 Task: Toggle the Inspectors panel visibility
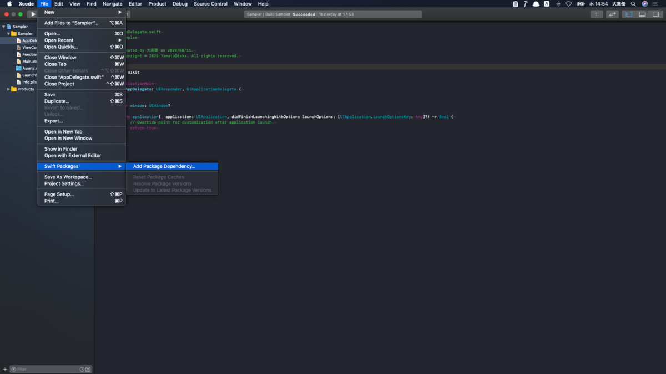(x=655, y=14)
